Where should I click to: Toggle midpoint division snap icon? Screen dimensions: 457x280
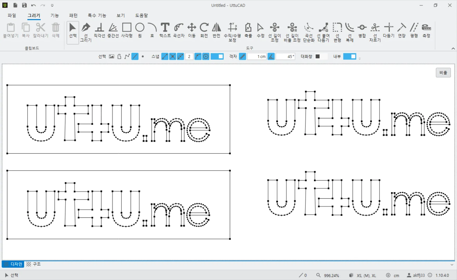coord(180,56)
